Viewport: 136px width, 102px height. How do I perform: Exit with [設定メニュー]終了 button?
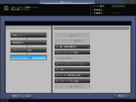(x=22, y=96)
